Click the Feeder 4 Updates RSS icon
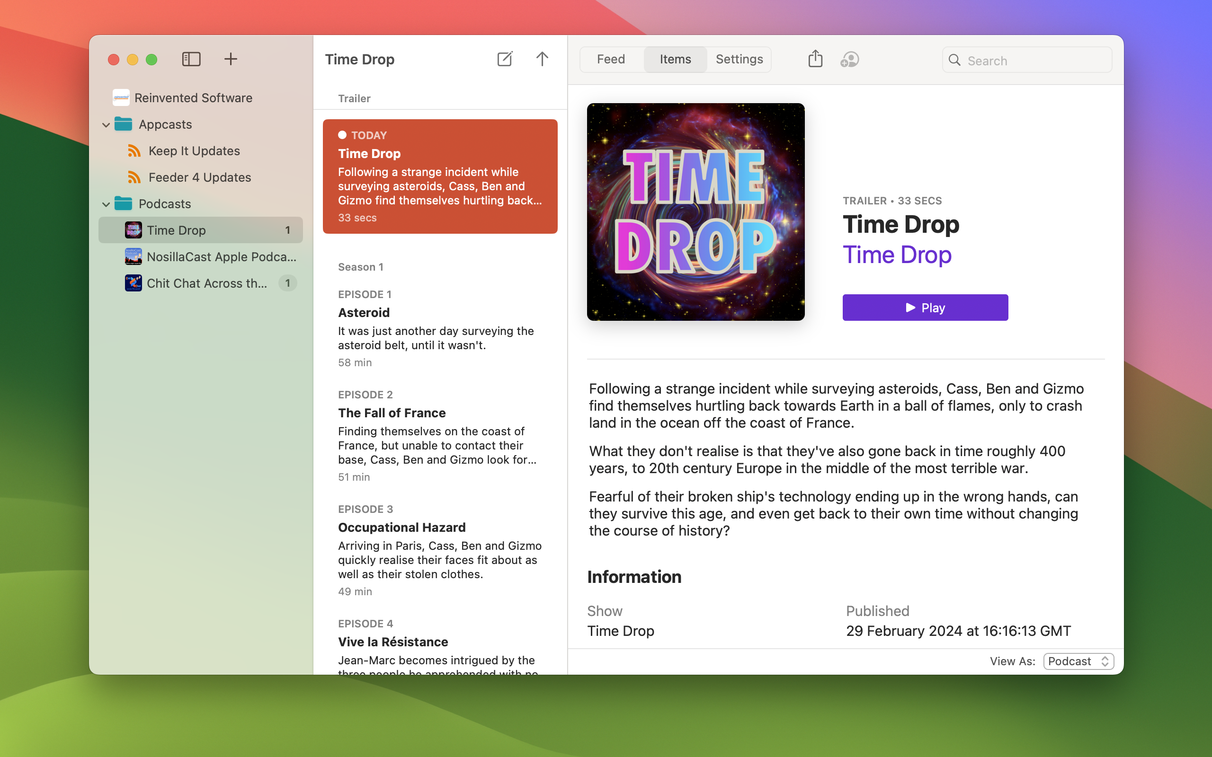Image resolution: width=1212 pixels, height=757 pixels. click(134, 177)
